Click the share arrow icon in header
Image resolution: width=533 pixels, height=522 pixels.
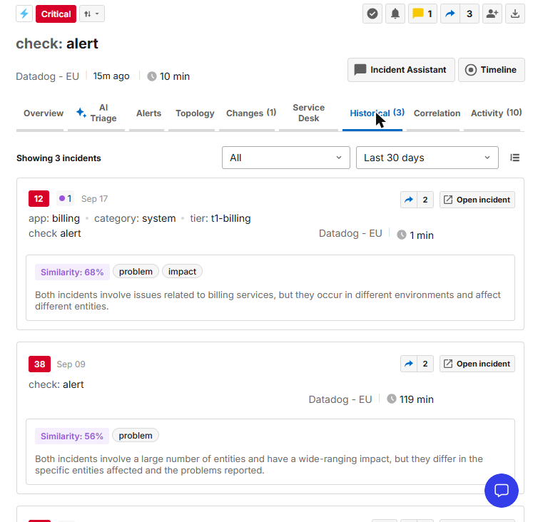point(450,14)
